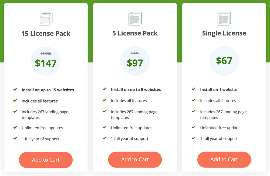Select the Single License heading
The height and width of the screenshot is (176, 270).
[224, 33]
